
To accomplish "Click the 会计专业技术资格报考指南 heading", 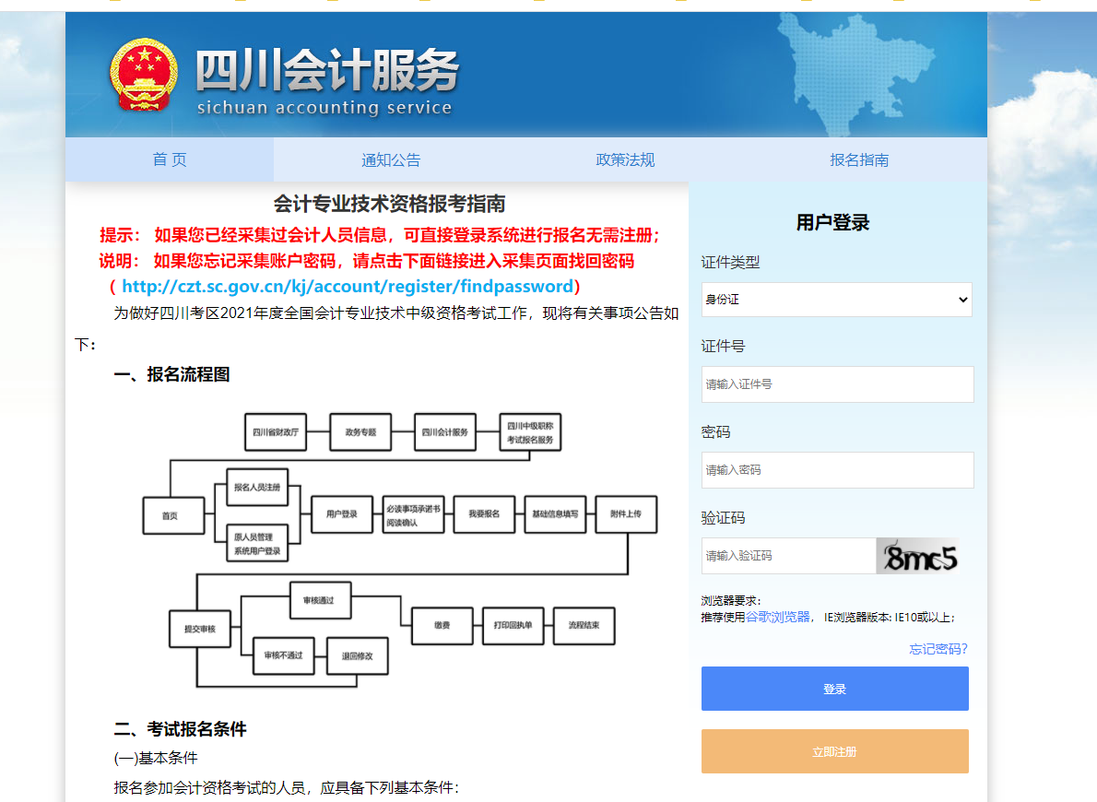I will tap(389, 204).
